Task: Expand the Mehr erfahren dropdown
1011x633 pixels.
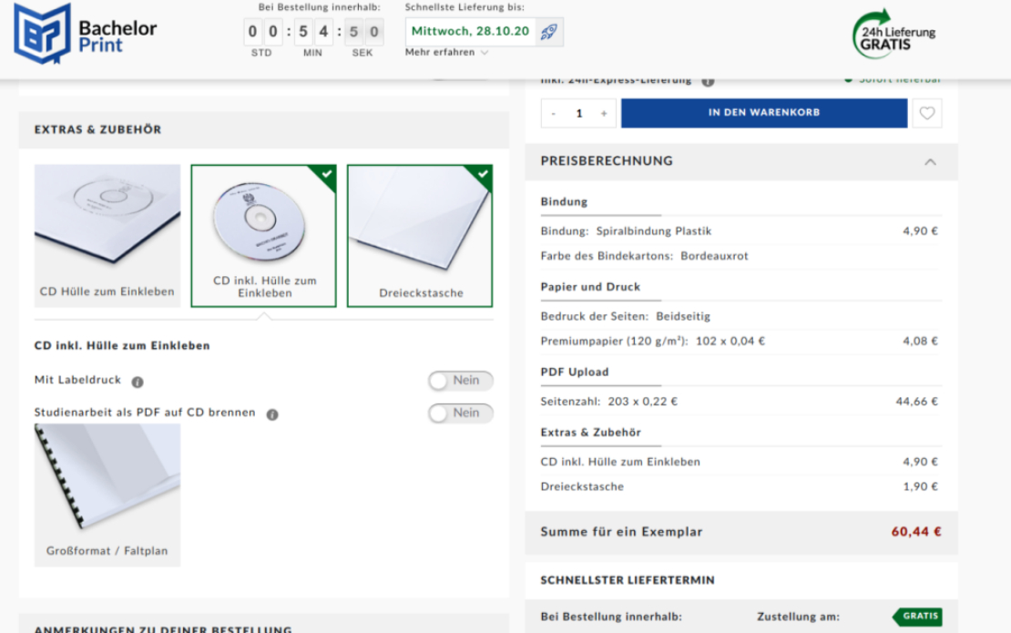Action: pyautogui.click(x=447, y=52)
